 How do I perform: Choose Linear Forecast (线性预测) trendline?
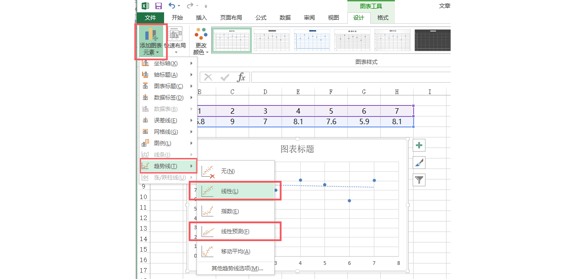[235, 231]
